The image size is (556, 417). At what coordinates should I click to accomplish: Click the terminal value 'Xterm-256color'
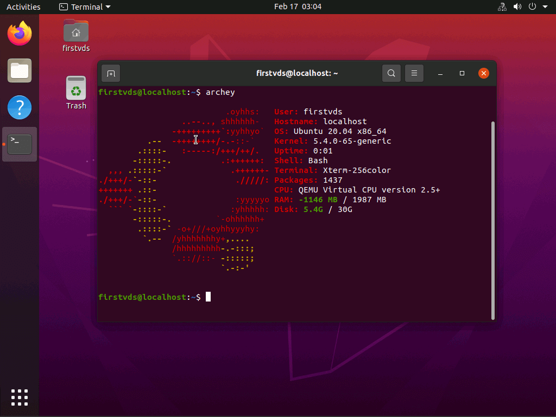click(x=357, y=170)
